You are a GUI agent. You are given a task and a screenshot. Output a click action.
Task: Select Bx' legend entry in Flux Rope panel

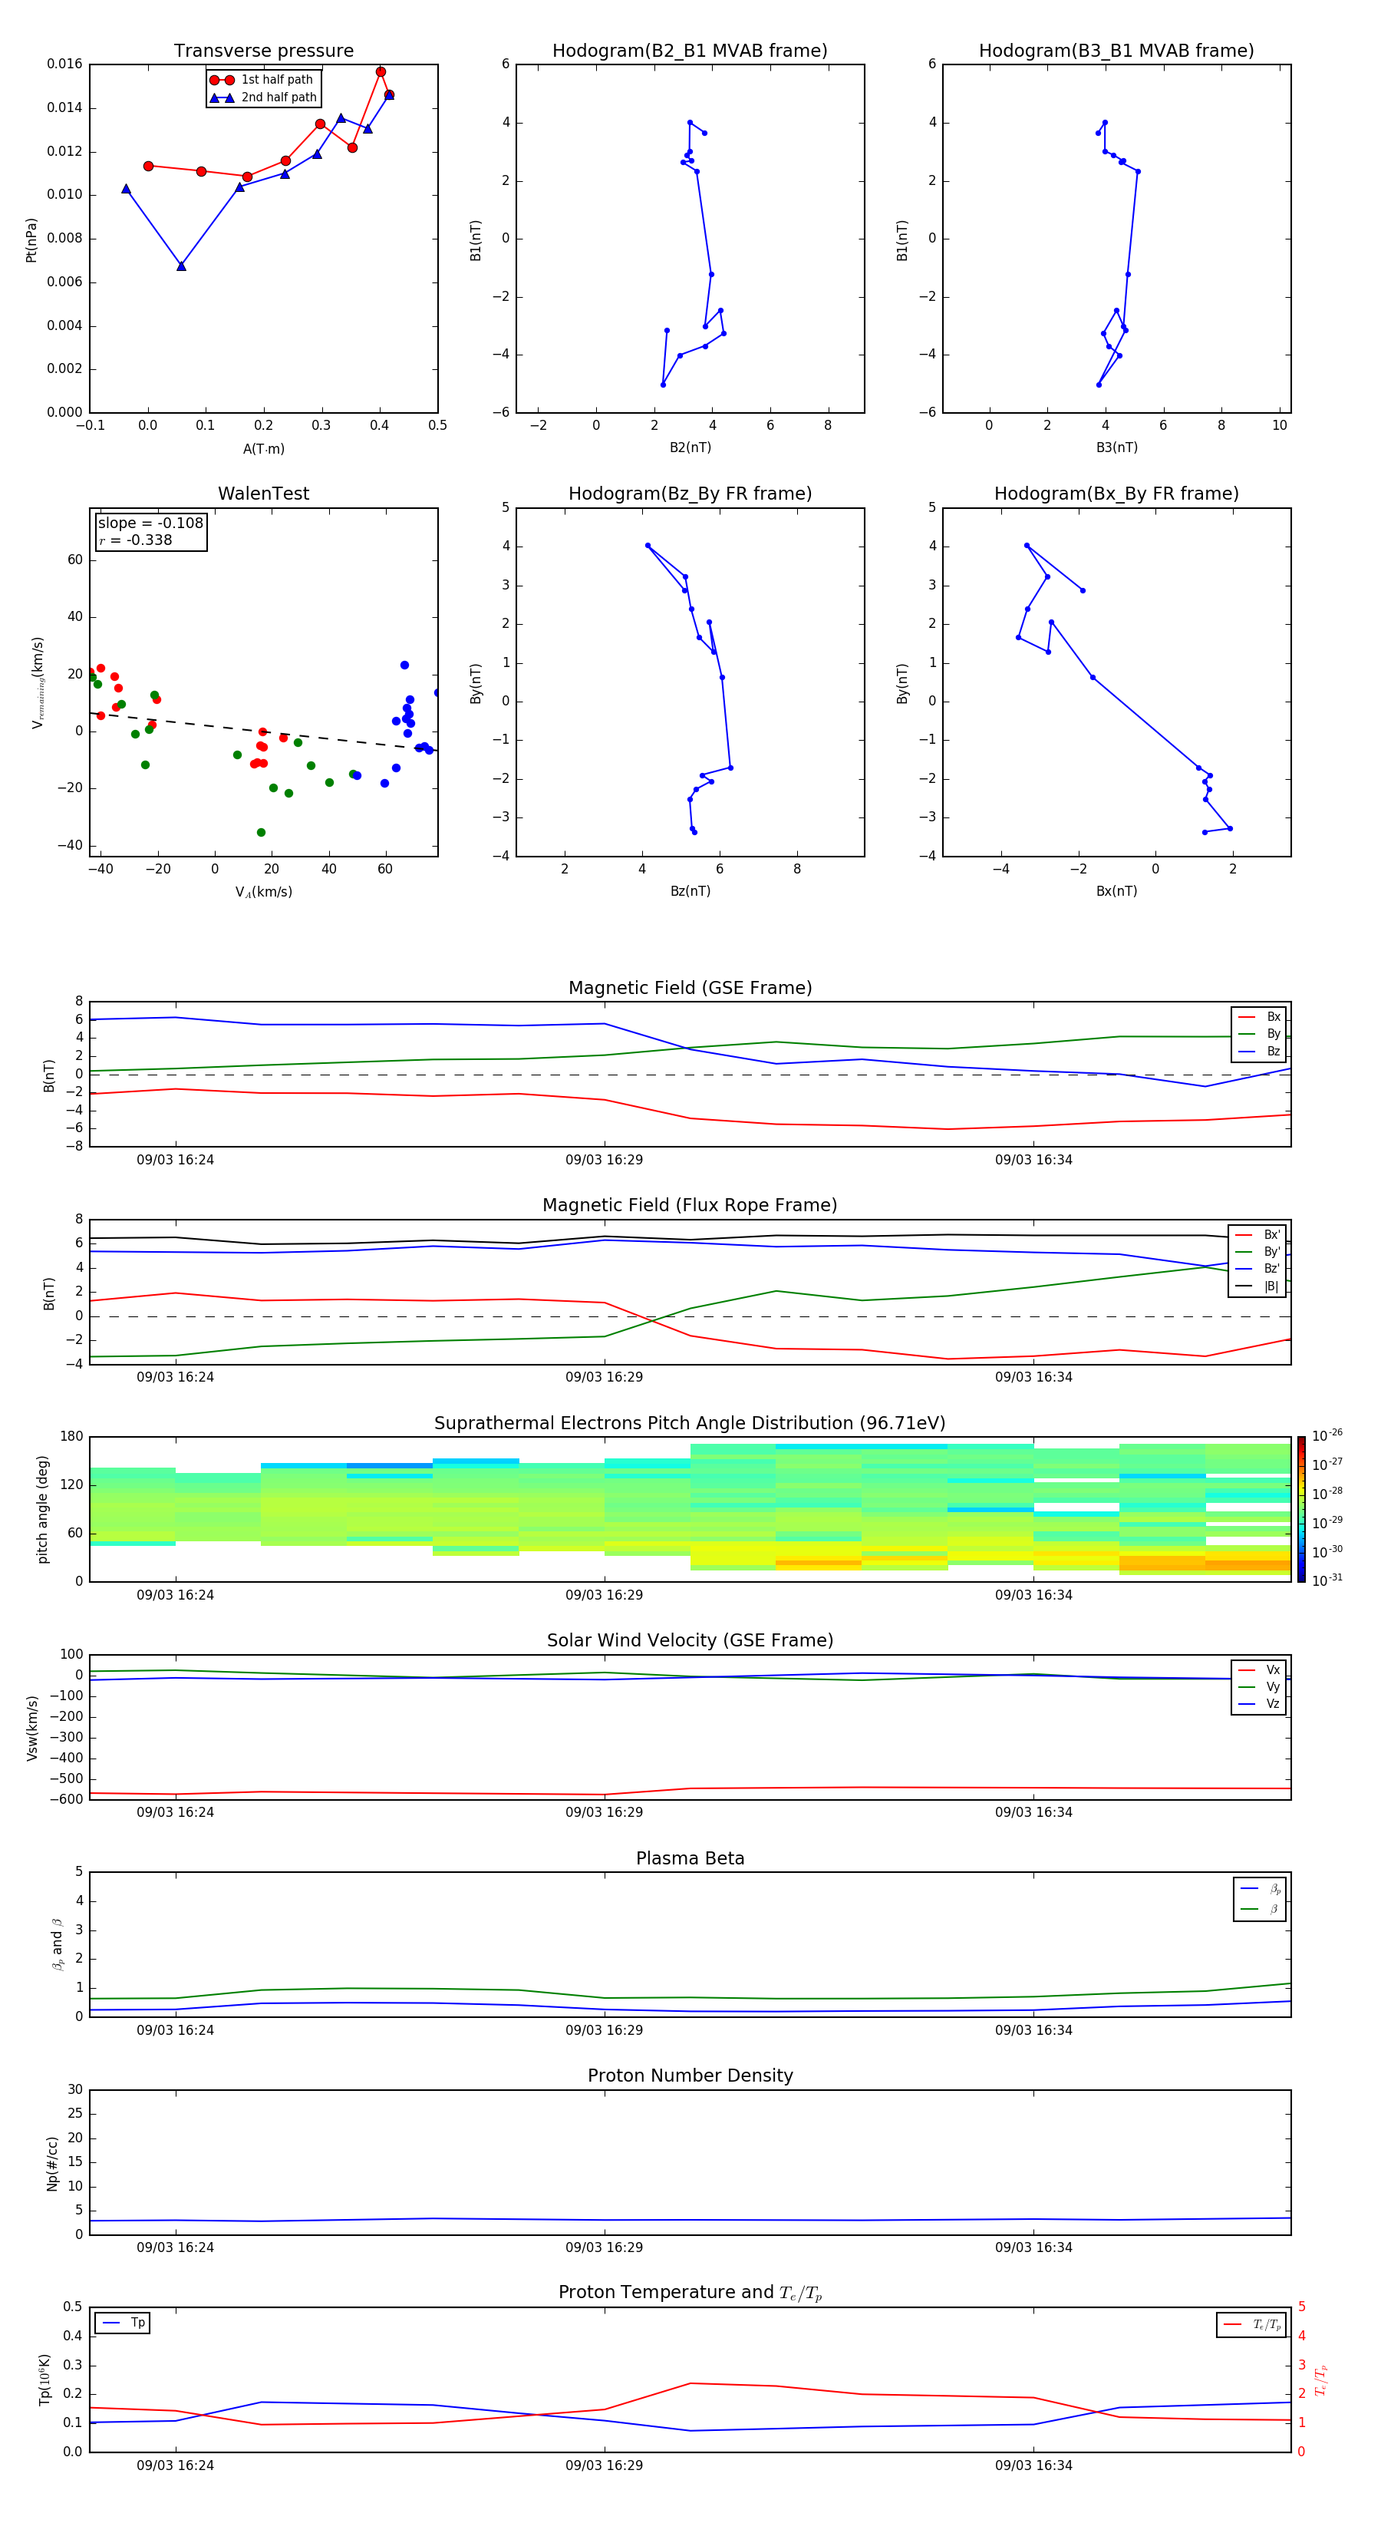1258,1235
